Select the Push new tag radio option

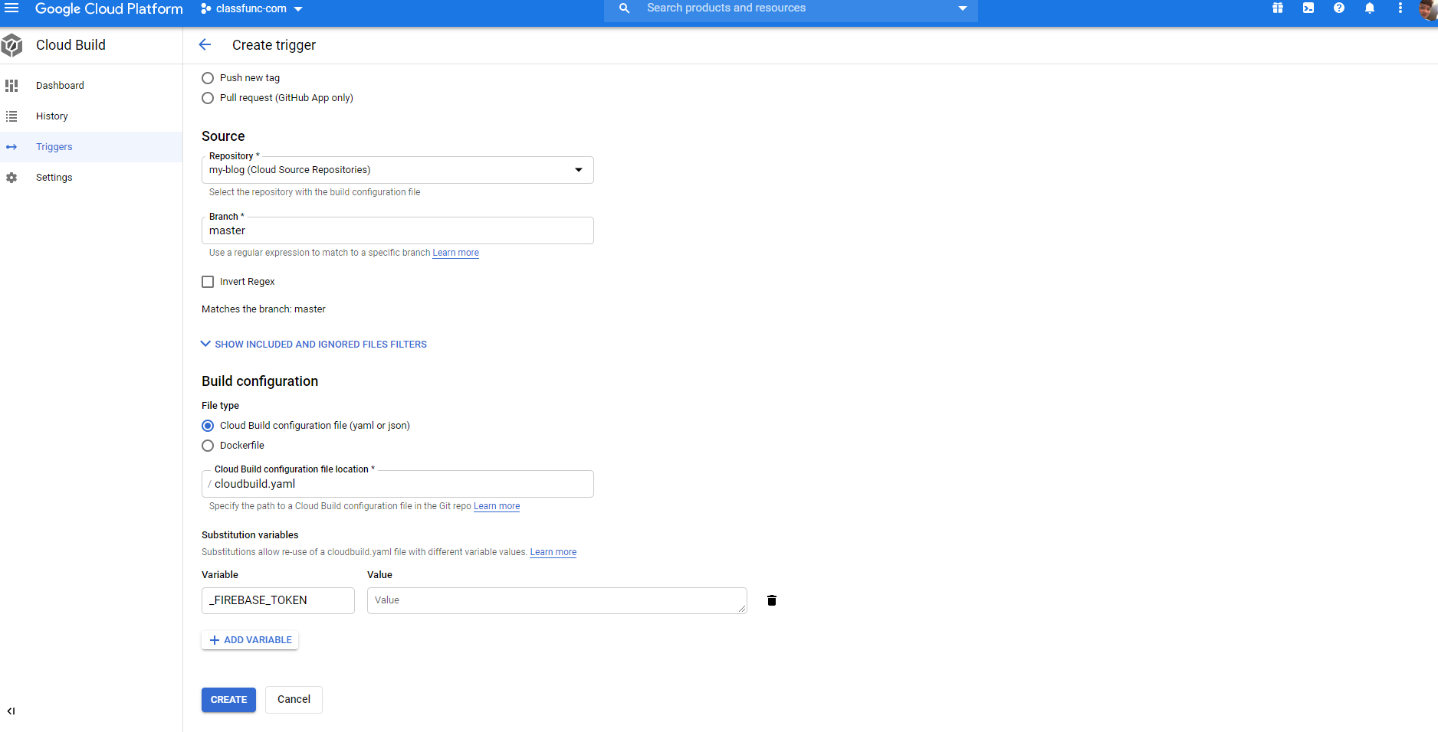[208, 78]
